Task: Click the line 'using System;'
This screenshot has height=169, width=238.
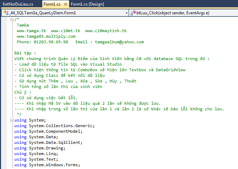Action: coord(30,120)
